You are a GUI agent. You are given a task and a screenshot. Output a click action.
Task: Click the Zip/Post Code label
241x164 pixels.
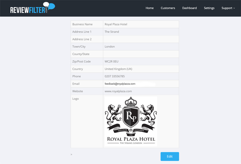81,61
